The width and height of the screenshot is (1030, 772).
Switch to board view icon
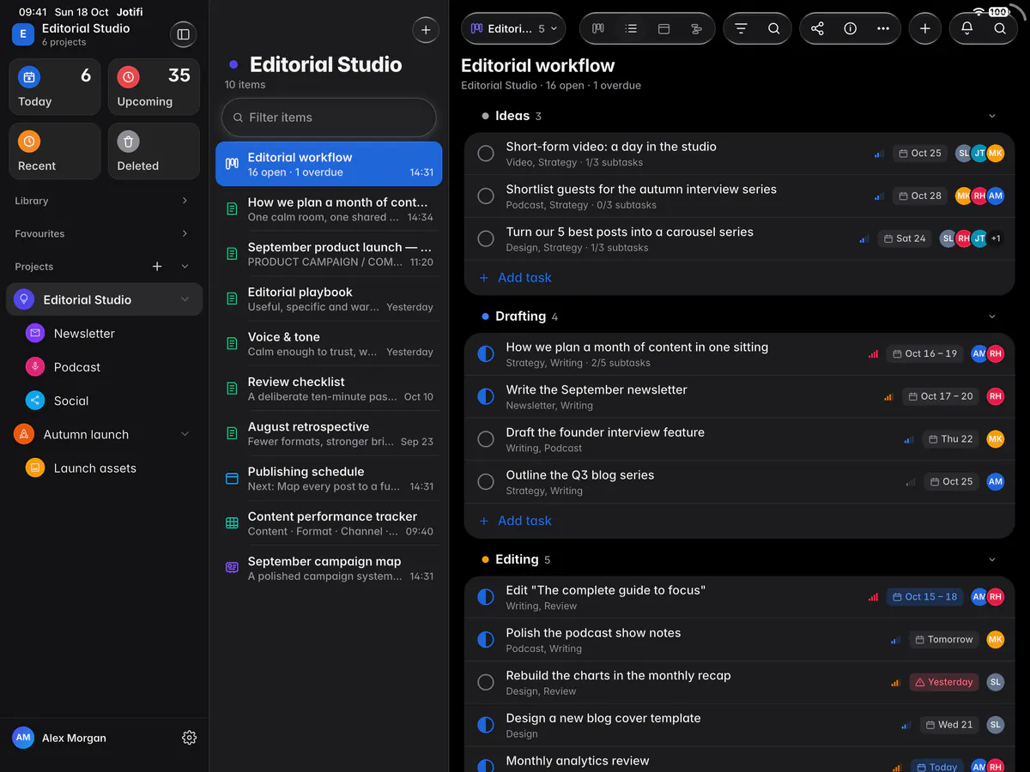click(x=598, y=28)
